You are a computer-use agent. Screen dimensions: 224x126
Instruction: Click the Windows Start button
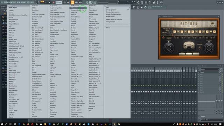point(2,124)
